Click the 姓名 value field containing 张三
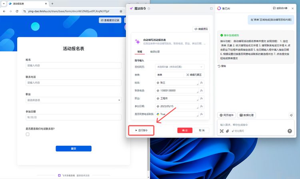 point(177,83)
